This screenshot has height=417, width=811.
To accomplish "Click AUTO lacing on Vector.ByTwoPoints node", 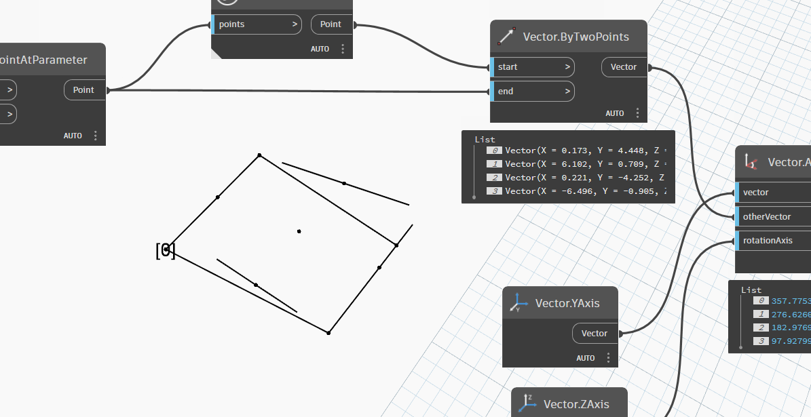I will (x=615, y=113).
